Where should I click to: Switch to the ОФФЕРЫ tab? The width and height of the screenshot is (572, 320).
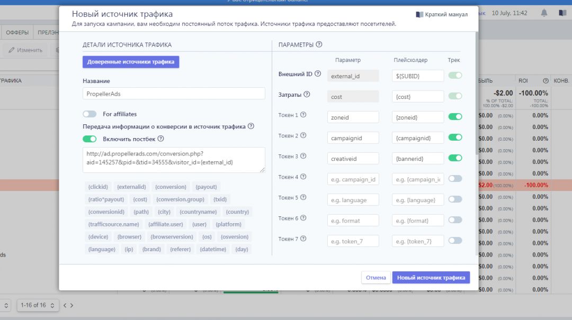pyautogui.click(x=17, y=32)
